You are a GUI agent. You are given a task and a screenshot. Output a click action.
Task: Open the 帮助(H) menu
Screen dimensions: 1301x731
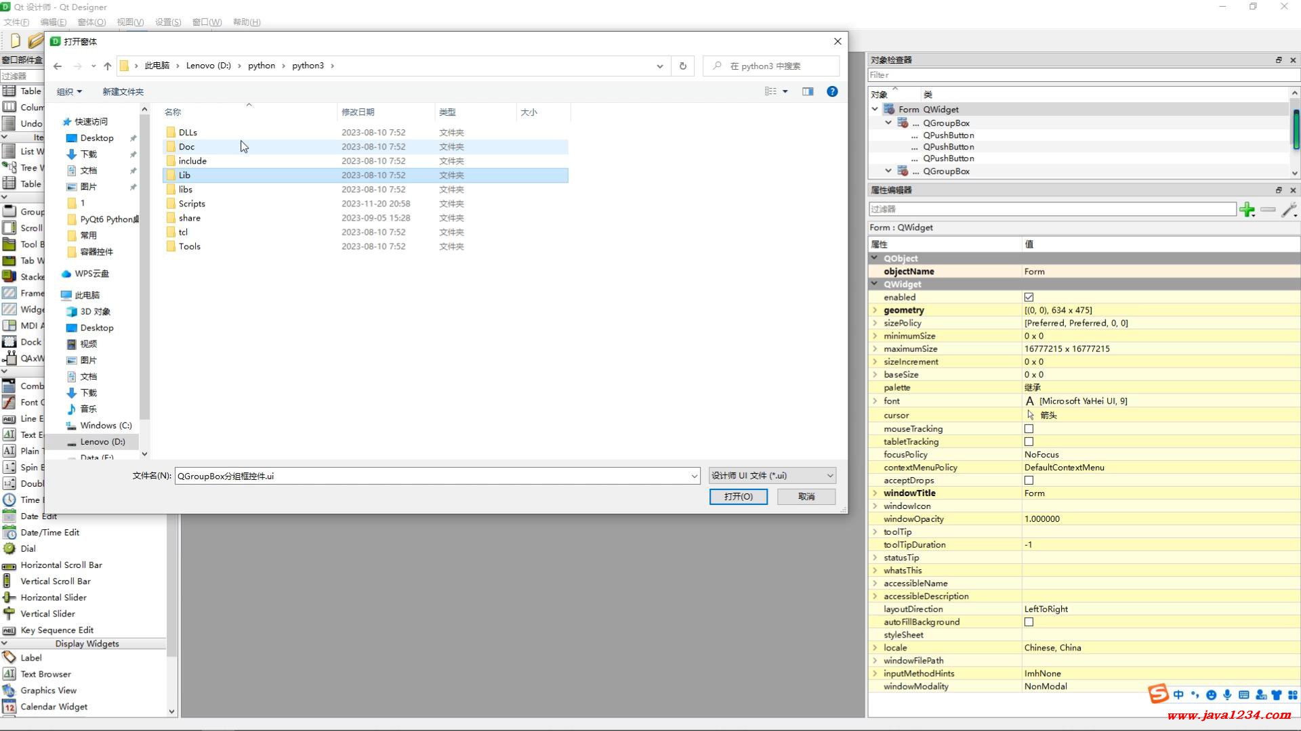tap(247, 22)
